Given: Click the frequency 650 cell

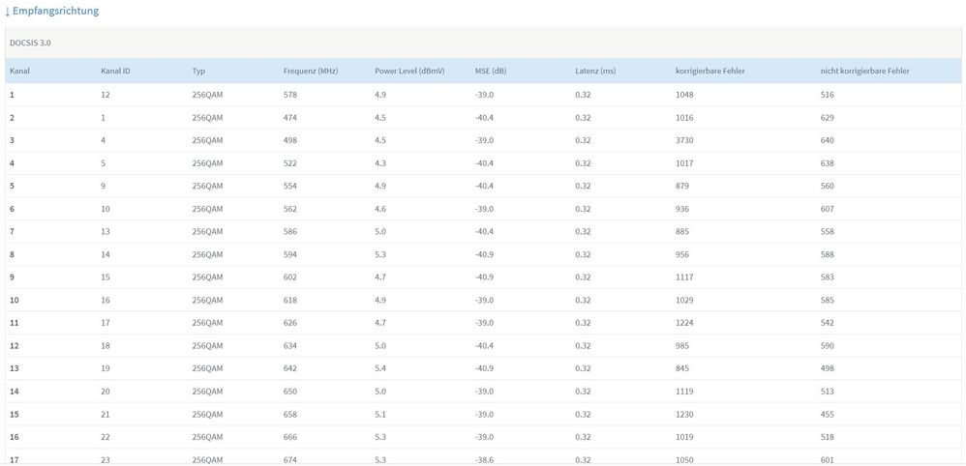Looking at the screenshot, I should [290, 392].
